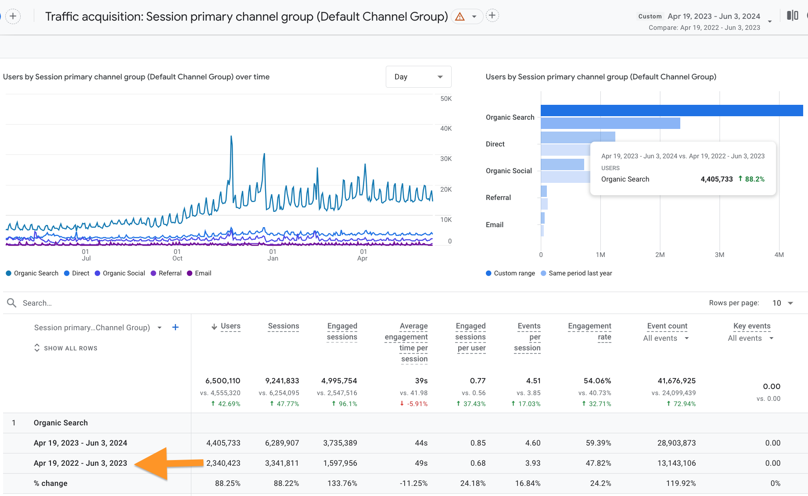This screenshot has height=496, width=808.
Task: Click the orange data quality warning triangle
Action: [460, 17]
